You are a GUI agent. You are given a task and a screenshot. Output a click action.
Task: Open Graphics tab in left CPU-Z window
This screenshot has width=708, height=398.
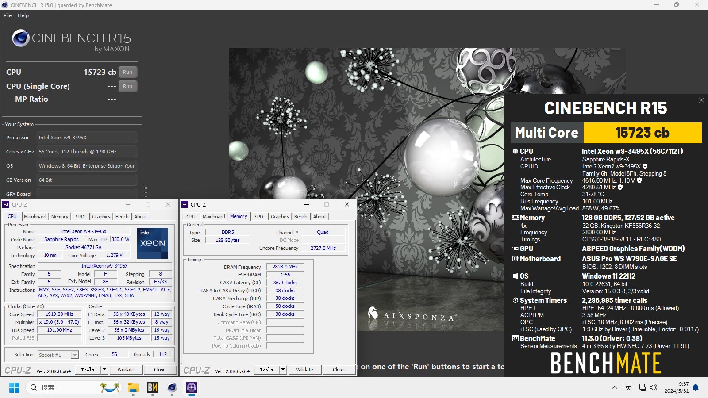coord(101,217)
